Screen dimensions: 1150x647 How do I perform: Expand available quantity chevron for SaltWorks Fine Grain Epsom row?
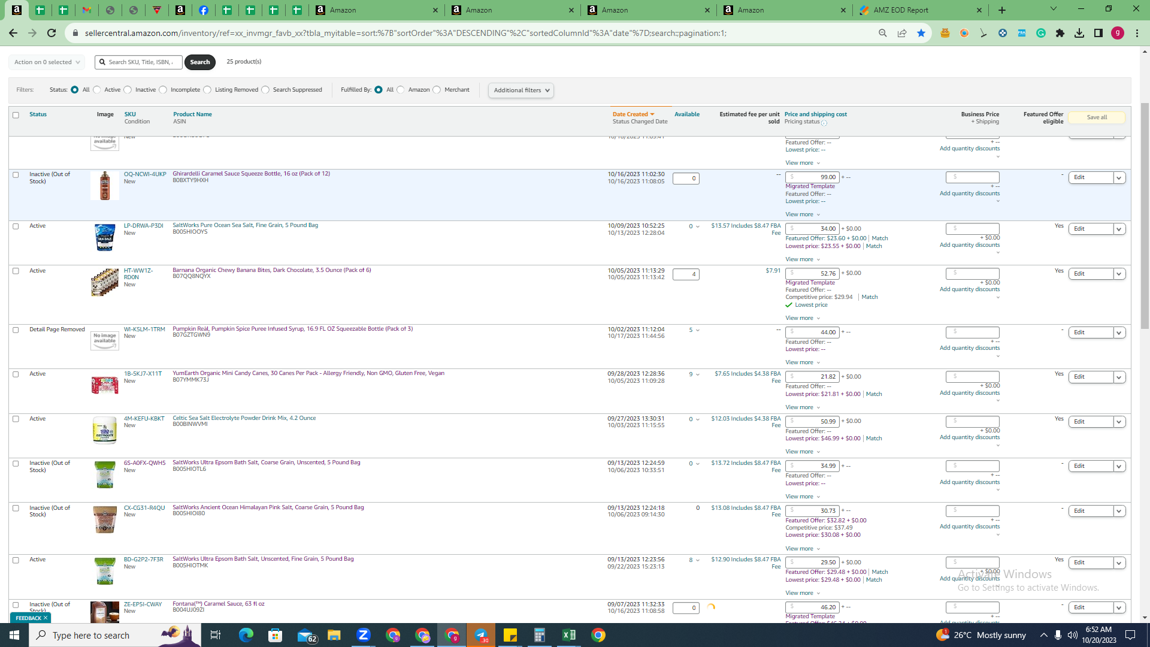[x=698, y=561]
